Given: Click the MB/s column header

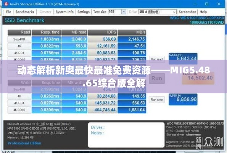Looking at the screenshot, I should (132, 33).
